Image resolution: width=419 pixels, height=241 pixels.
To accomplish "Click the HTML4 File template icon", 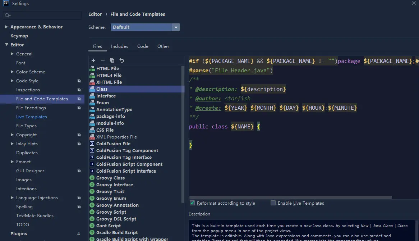I will pyautogui.click(x=92, y=76).
